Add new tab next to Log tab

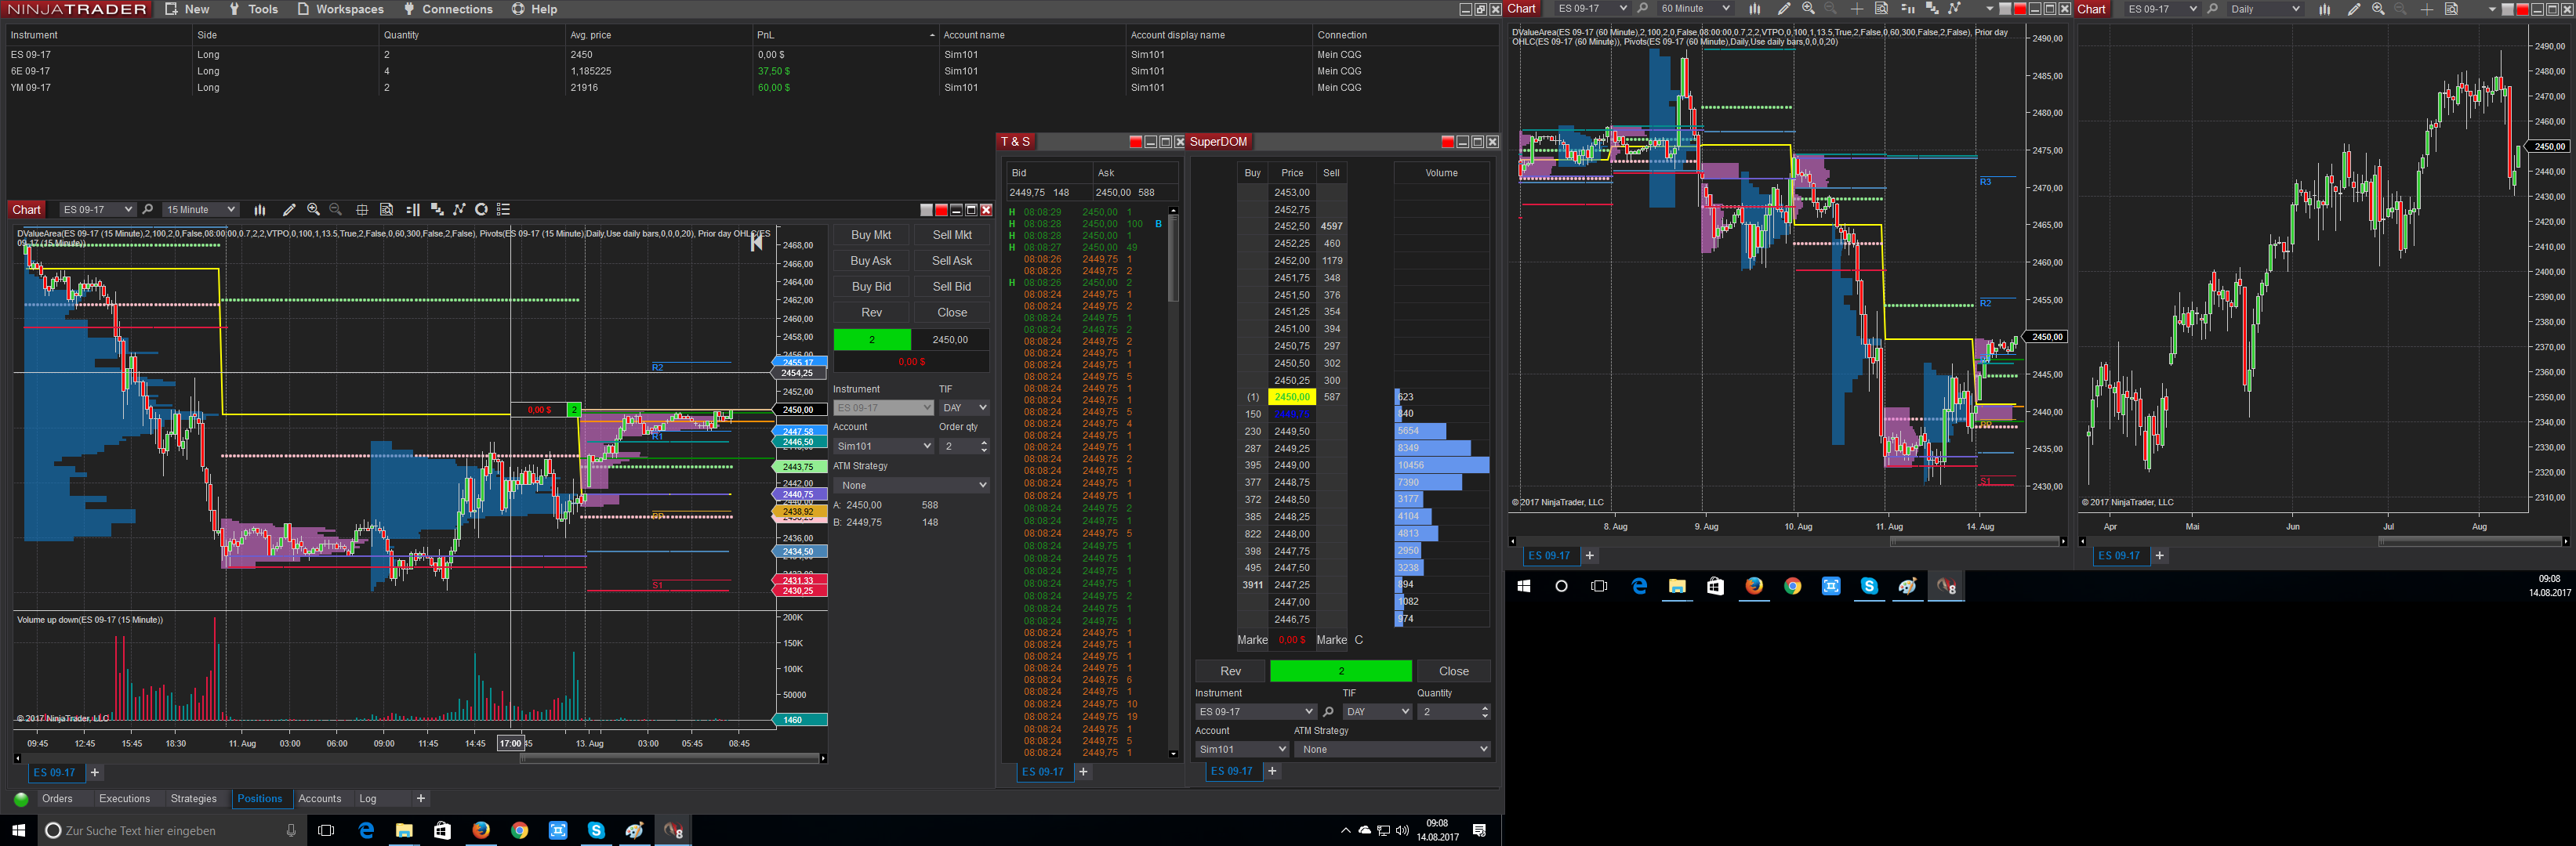pyautogui.click(x=421, y=799)
